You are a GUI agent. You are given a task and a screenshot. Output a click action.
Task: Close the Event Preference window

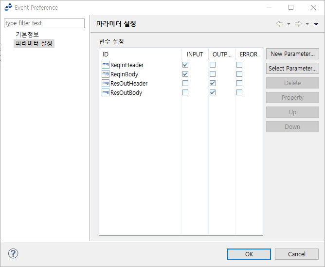313,7
